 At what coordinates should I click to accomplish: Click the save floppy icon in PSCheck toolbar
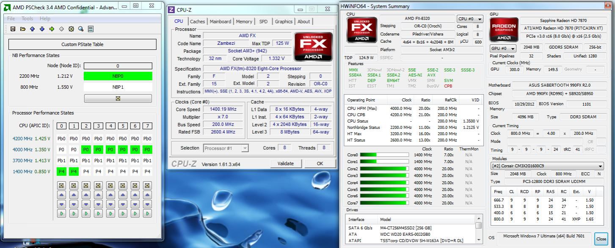point(13,29)
